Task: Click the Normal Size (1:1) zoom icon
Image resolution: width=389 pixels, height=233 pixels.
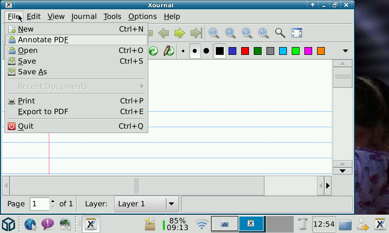Action: pos(264,33)
